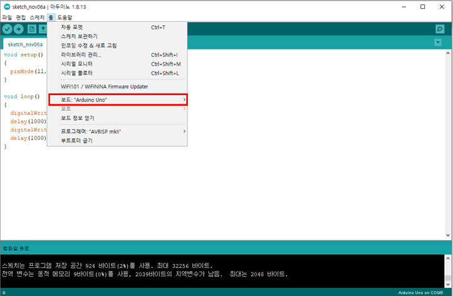
Task: Open 시리얼 모니터 from menu
Action: 118,64
